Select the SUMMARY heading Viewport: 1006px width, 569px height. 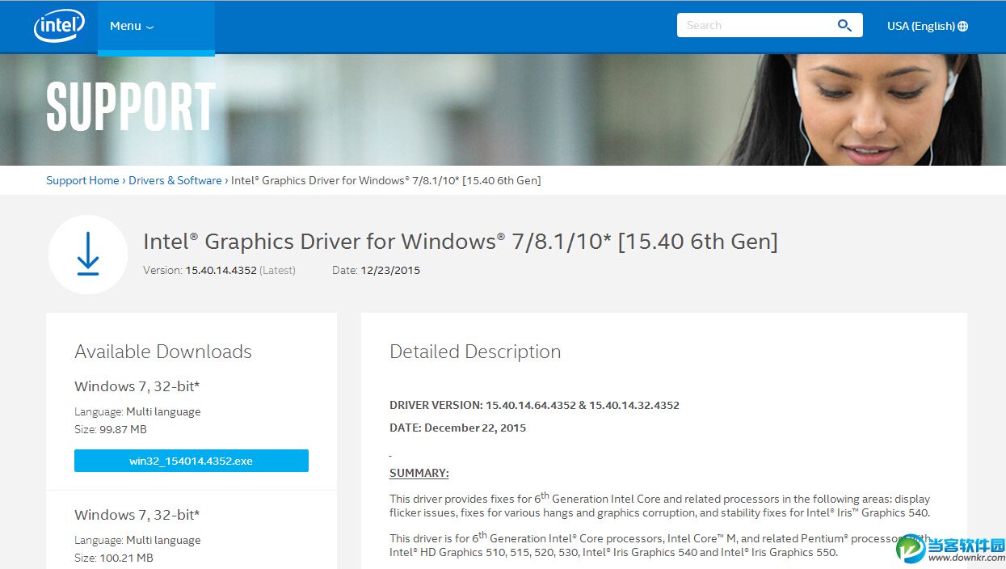point(419,473)
